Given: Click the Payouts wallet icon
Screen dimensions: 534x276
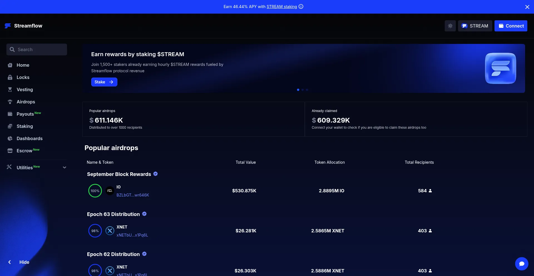Looking at the screenshot, I should (x=10, y=114).
